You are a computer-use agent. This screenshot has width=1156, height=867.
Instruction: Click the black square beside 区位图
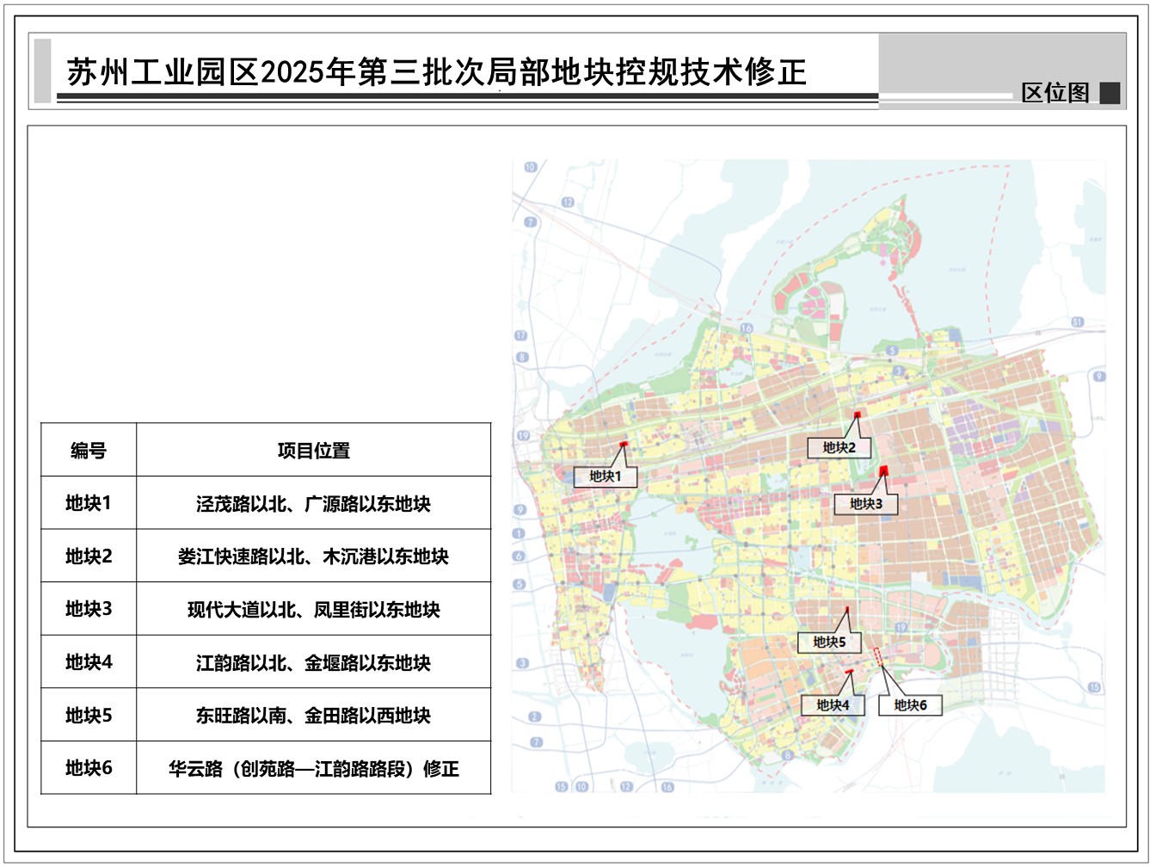click(x=1110, y=93)
